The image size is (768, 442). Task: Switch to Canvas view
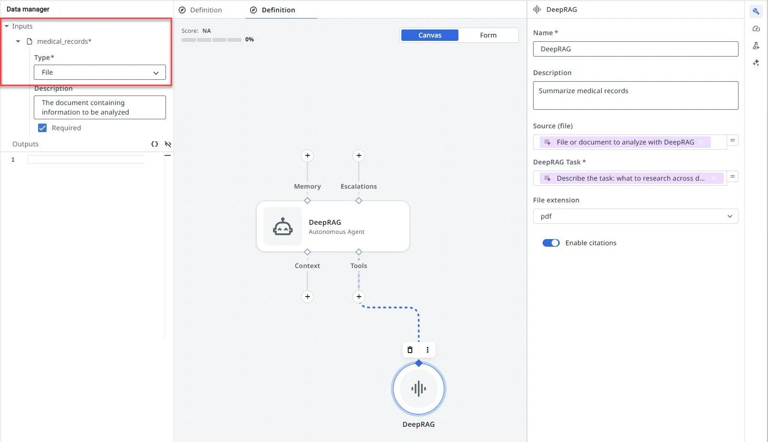point(429,35)
